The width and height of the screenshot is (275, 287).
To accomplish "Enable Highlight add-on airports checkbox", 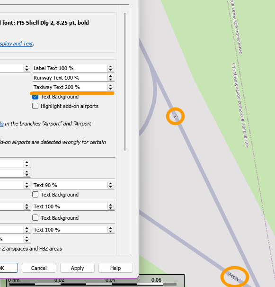I will pyautogui.click(x=35, y=106).
